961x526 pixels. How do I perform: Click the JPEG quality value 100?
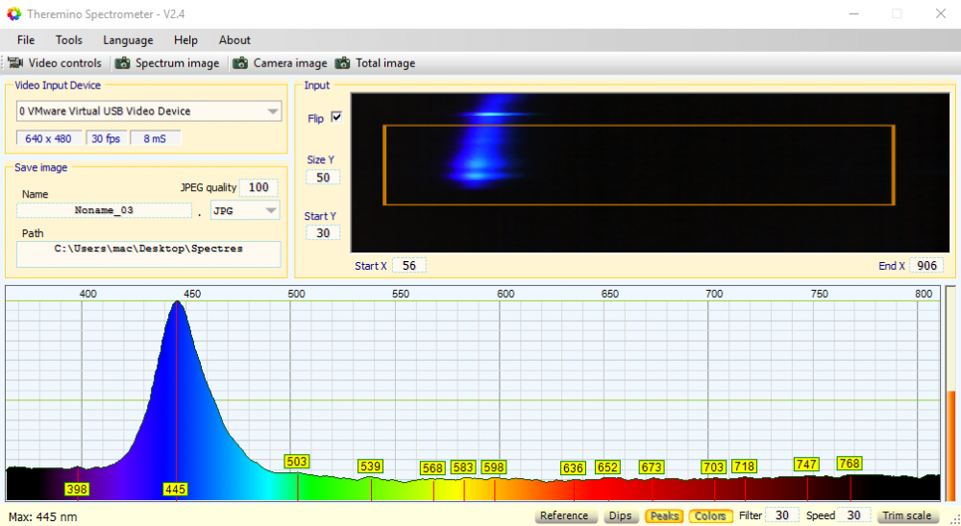coord(259,187)
